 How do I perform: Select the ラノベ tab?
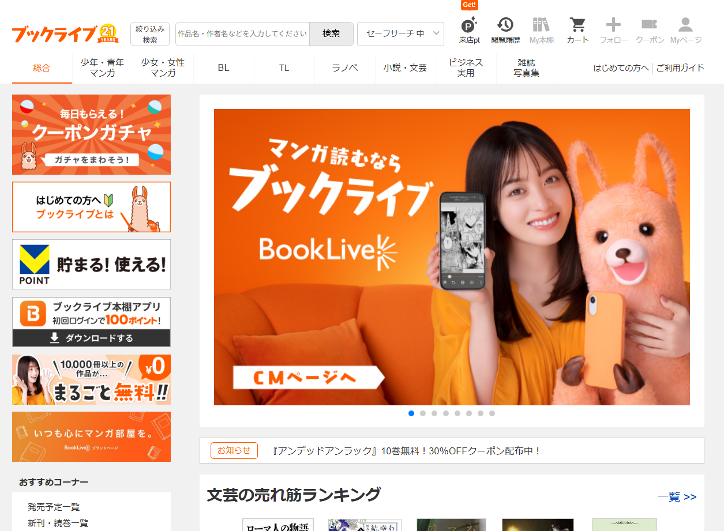(345, 68)
